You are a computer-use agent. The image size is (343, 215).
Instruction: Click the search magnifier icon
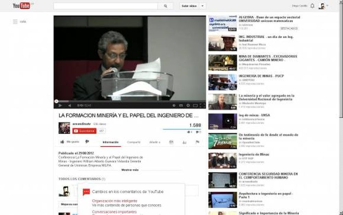pyautogui.click(x=166, y=6)
